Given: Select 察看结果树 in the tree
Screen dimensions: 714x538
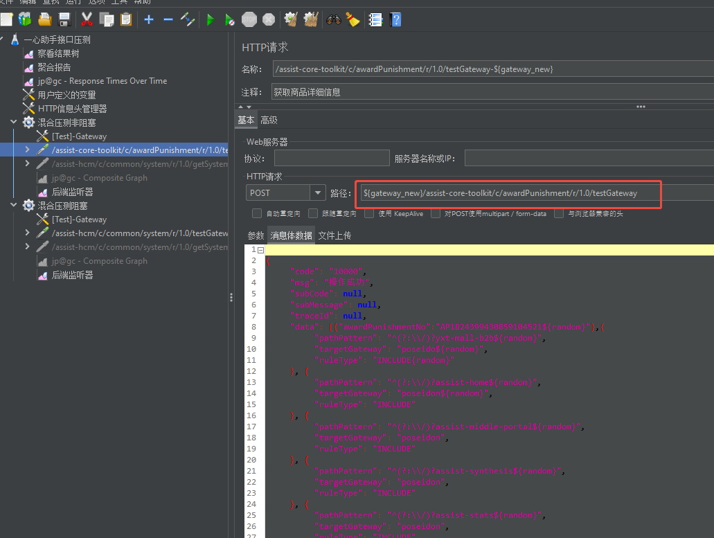Looking at the screenshot, I should tap(58, 53).
